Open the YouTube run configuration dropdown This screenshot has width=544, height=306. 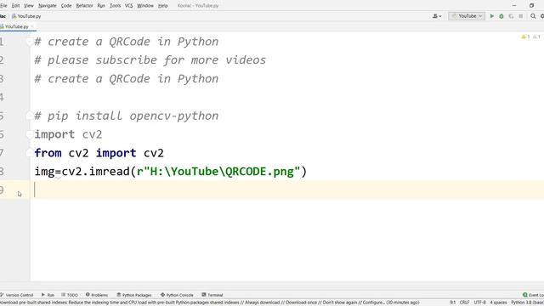[467, 16]
